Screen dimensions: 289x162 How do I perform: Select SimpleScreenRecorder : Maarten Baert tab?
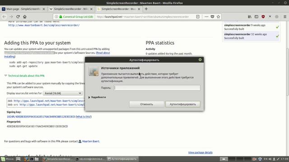119,9
